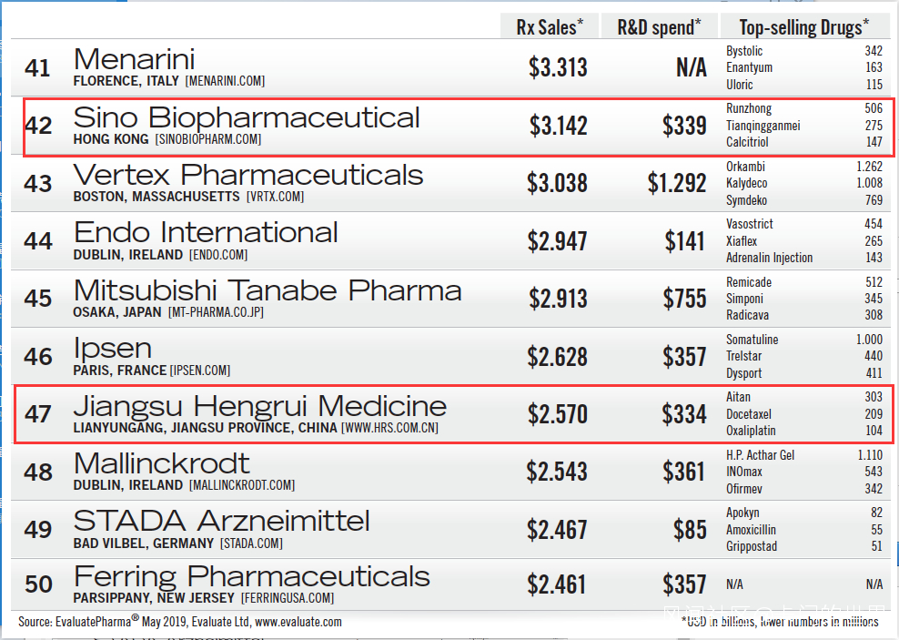Image resolution: width=899 pixels, height=640 pixels.
Task: Open the IPSEN.COM link
Action: [199, 371]
